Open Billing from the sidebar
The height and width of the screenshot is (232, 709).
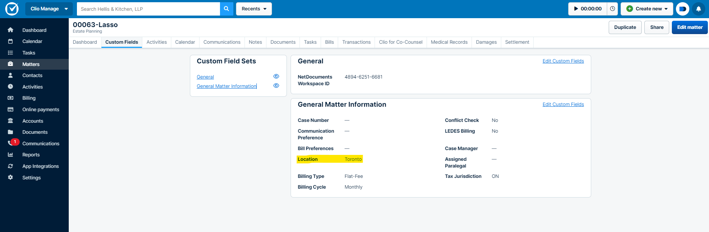[29, 98]
